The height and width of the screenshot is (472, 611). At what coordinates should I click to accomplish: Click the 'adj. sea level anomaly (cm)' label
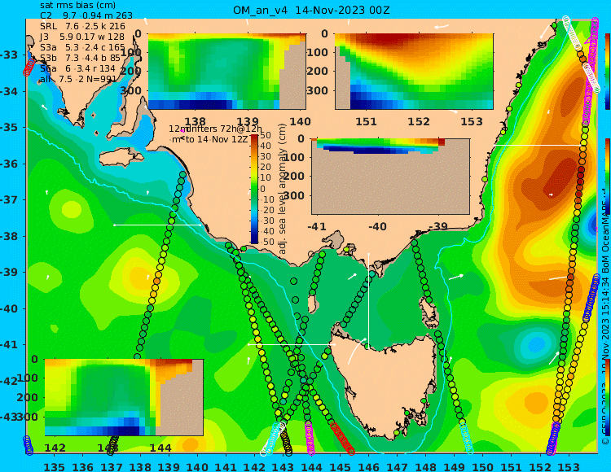[x=283, y=189]
